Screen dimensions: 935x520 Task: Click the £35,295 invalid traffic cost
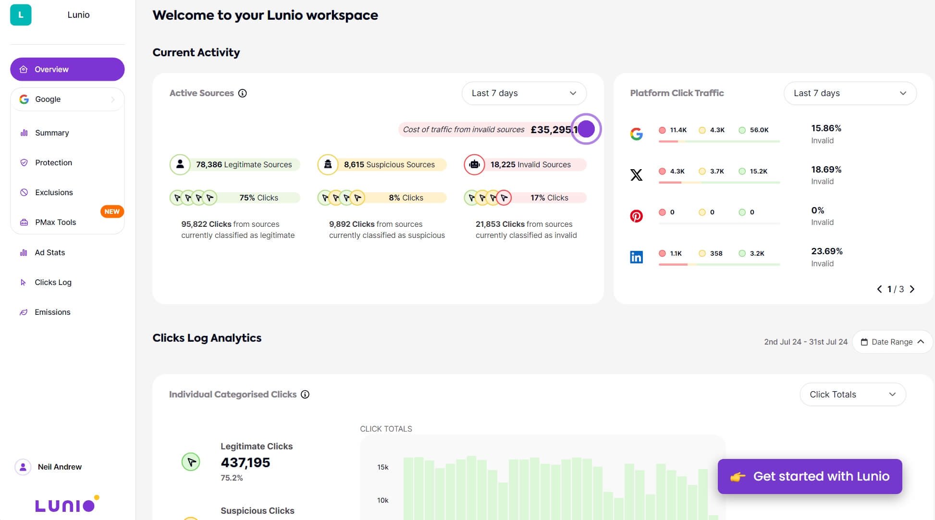[554, 129]
